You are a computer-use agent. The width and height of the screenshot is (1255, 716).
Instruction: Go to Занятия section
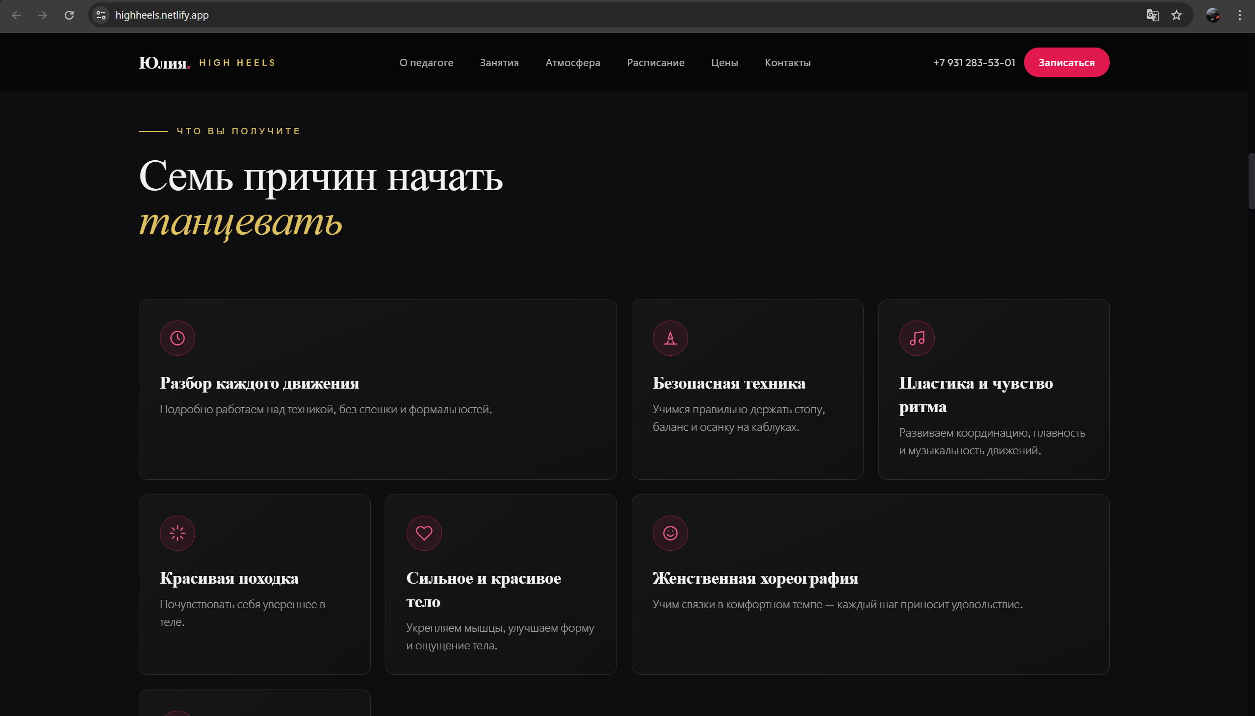point(499,62)
